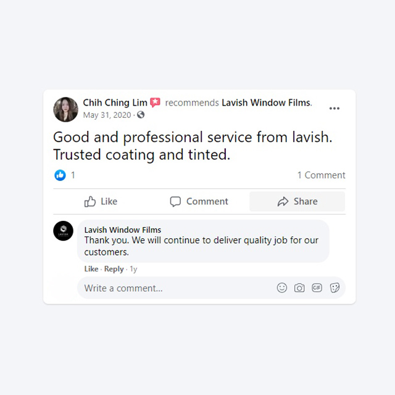Open the May 31, 2020 post timestamp
Image resolution: width=395 pixels, height=395 pixels.
[107, 115]
